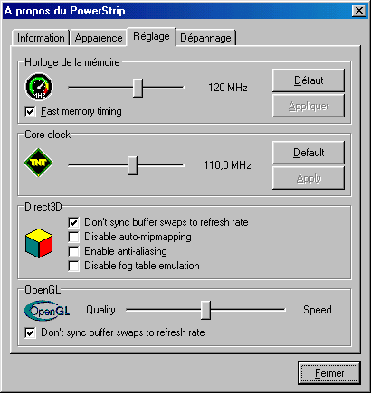This screenshot has height=393, width=371.
Task: Enable Disable auto-mipmapping checkbox
Action: (73, 237)
